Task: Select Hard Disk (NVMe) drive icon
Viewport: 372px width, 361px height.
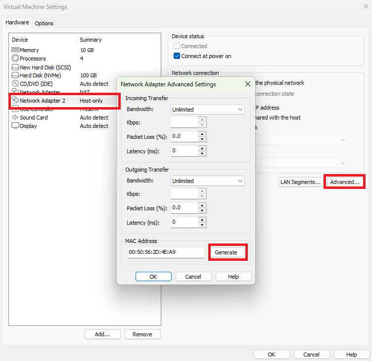Action: click(15, 75)
